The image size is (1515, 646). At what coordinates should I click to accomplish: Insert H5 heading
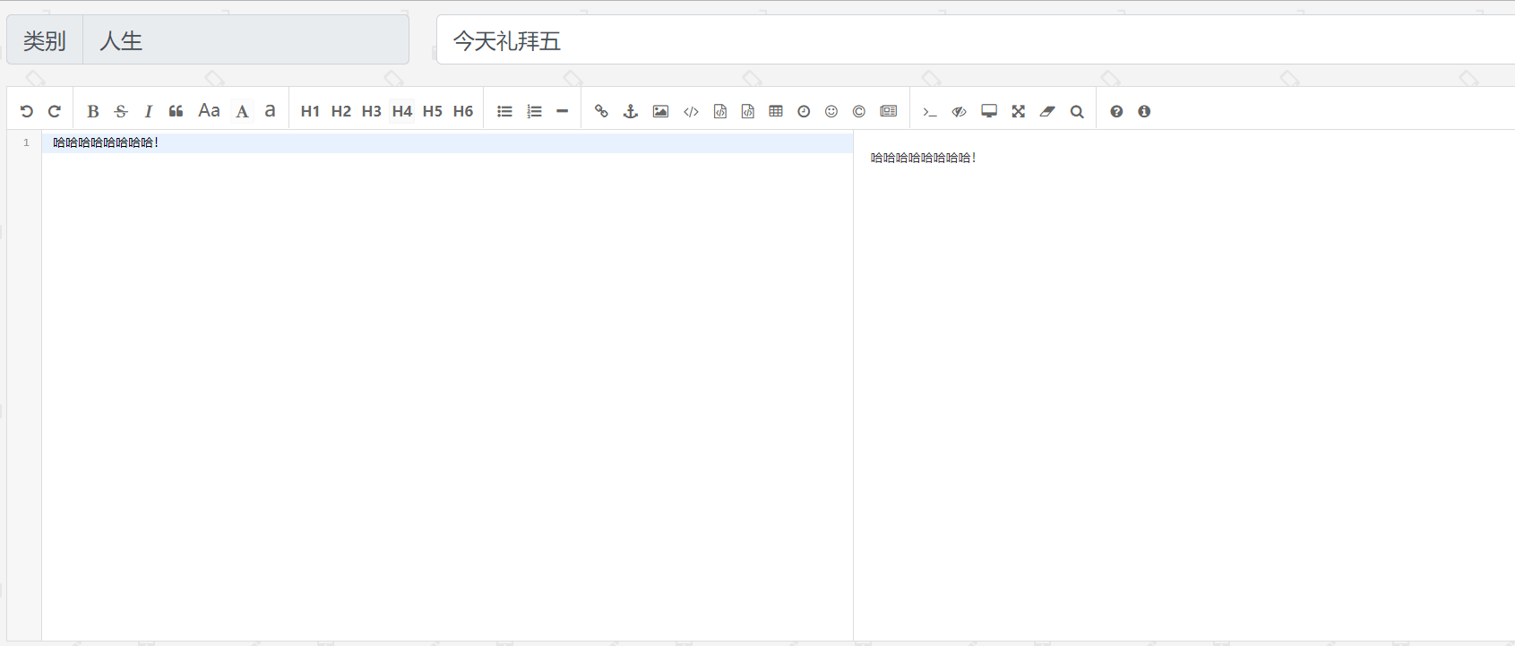(x=433, y=111)
